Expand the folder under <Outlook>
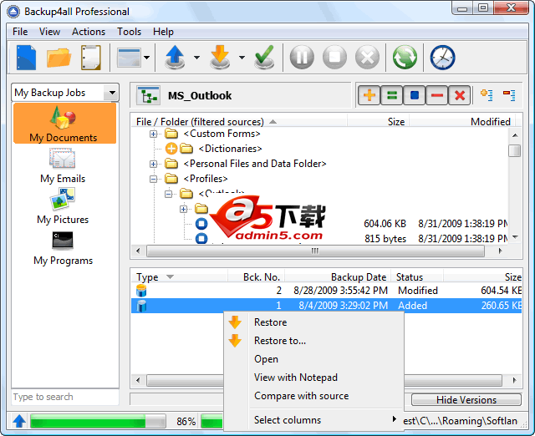This screenshot has width=535, height=436. [x=183, y=209]
